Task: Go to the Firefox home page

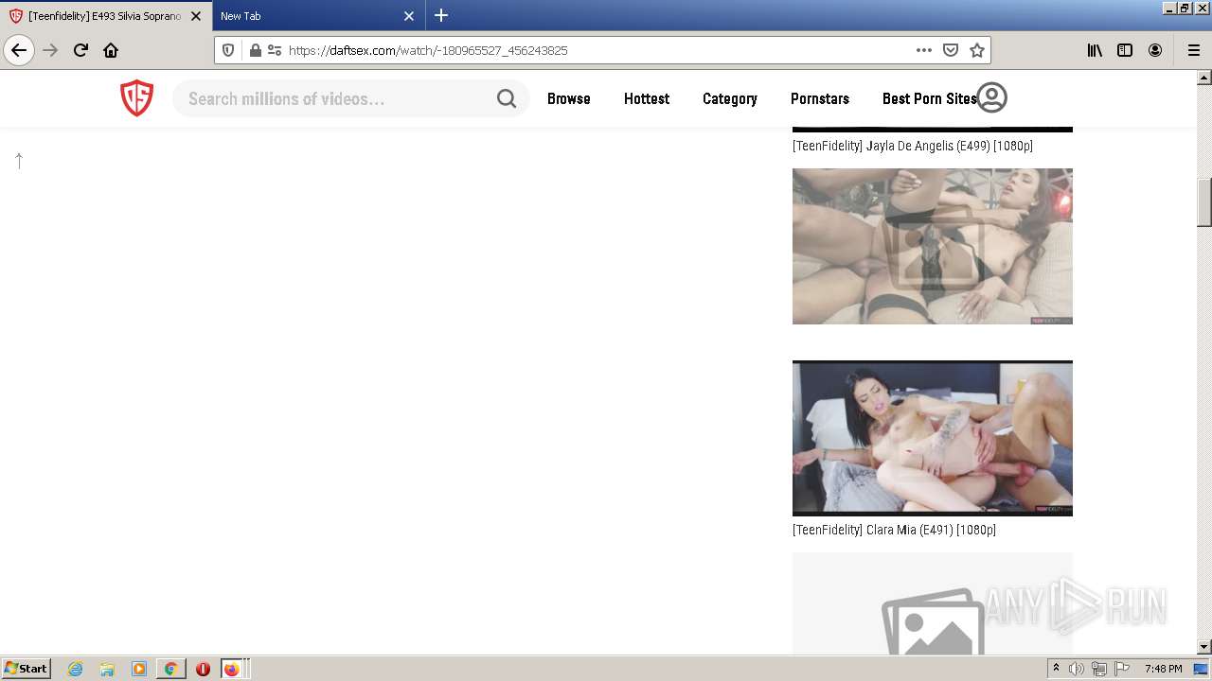Action: [x=111, y=50]
